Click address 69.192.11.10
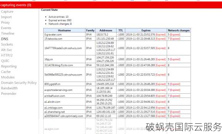Viewport: 222px width, 134px height. click(x=104, y=116)
